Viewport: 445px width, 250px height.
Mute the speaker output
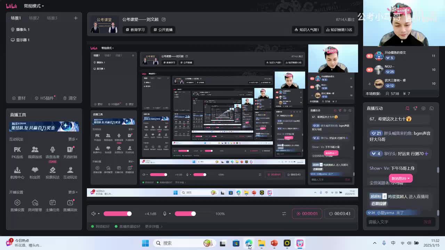click(93, 214)
